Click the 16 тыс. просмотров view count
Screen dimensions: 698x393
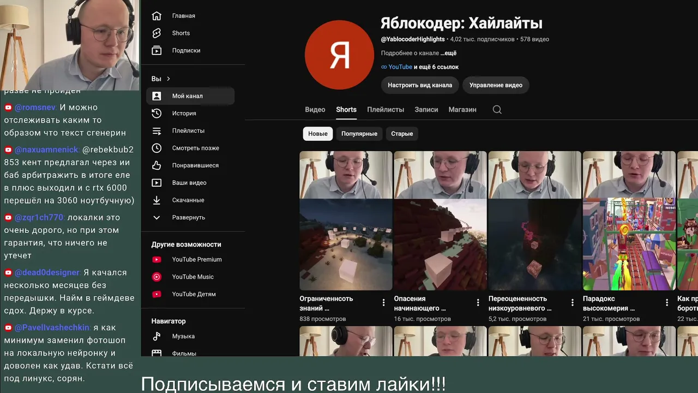[422, 319]
